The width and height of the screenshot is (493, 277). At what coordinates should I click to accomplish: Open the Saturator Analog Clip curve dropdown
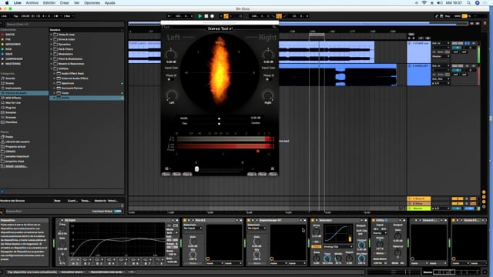tap(338, 246)
